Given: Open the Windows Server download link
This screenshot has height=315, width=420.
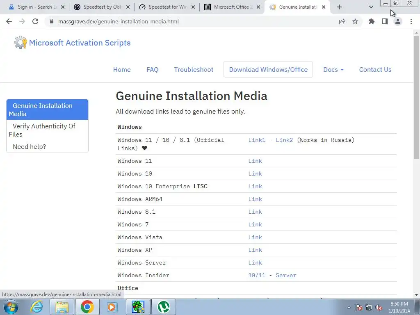Looking at the screenshot, I should 255,262.
